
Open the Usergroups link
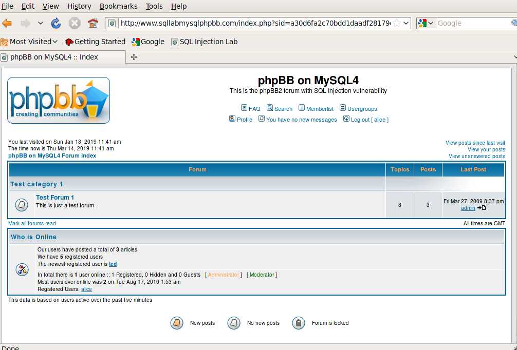[x=362, y=109]
